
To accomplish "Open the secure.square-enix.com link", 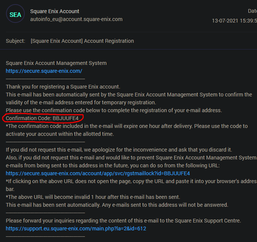I will click(44, 71).
